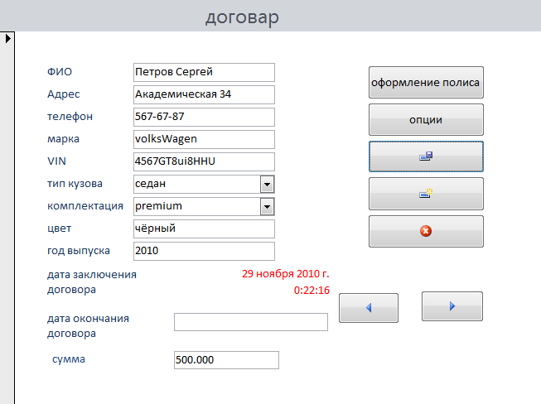Click the VIN label

56,161
